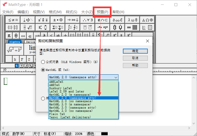Open the fence templates palette
This screenshot has width=197, height=136.
(13, 27)
